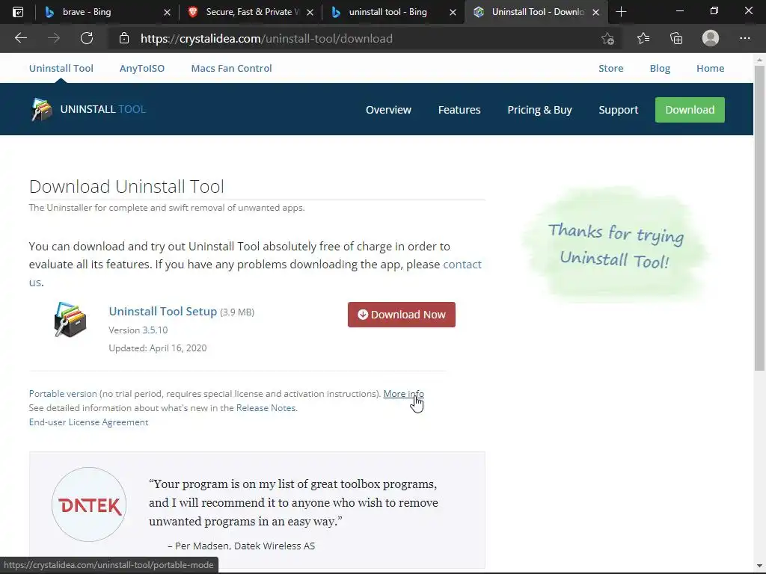Add page to favorites star icon
Viewport: 766px width, 574px height.
coord(607,38)
